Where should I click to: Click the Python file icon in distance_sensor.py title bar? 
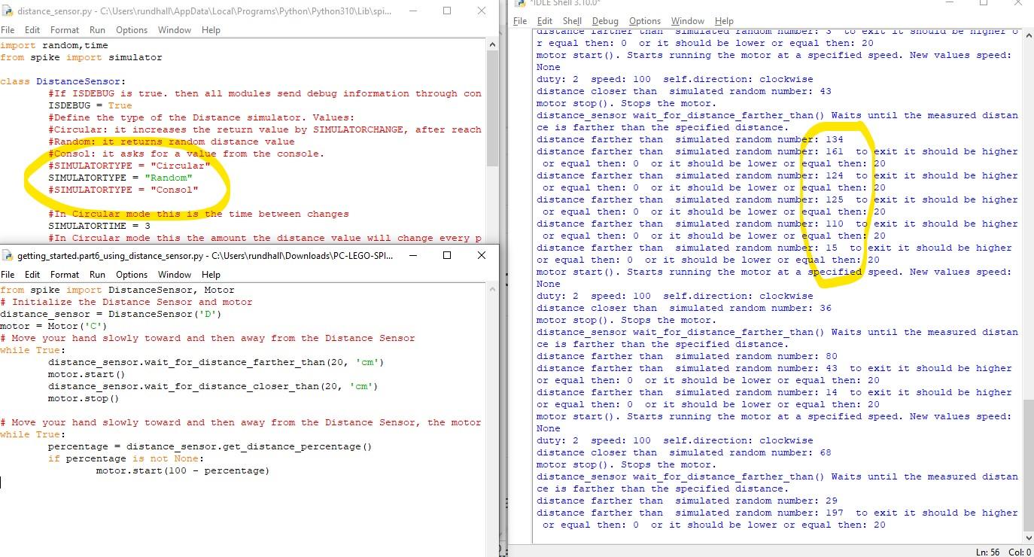click(8, 11)
